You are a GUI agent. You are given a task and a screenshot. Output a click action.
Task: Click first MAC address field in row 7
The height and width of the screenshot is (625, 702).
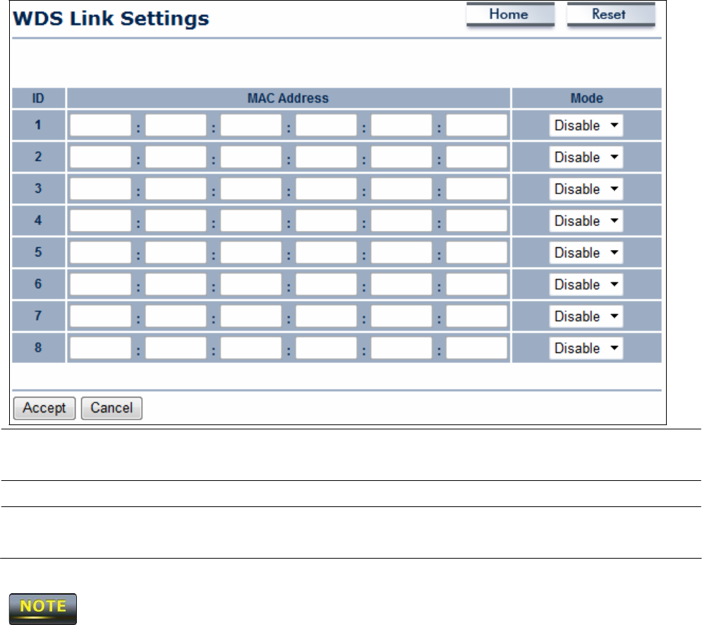(x=100, y=316)
